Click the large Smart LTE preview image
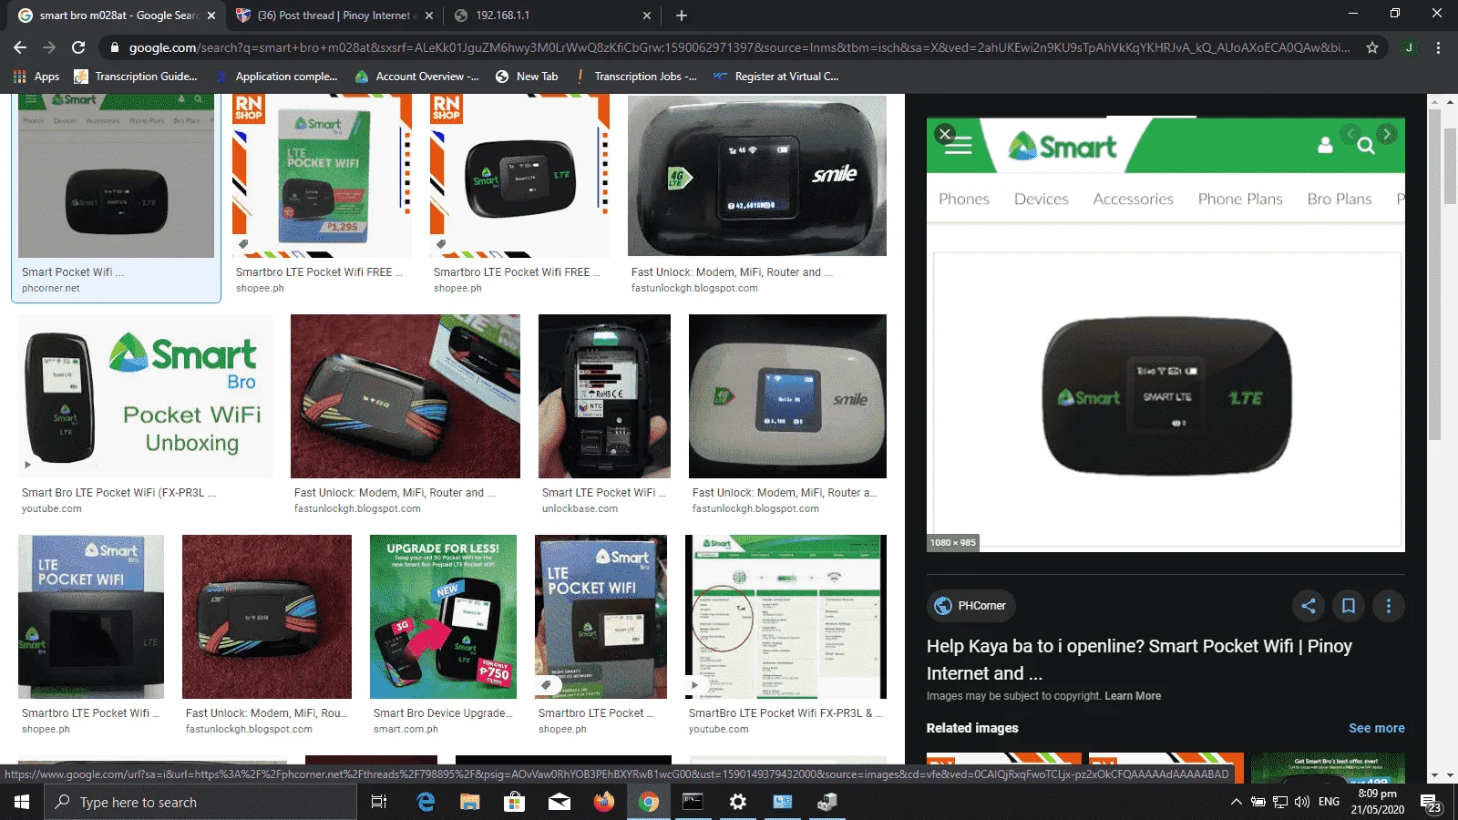1458x820 pixels. pos(1165,334)
